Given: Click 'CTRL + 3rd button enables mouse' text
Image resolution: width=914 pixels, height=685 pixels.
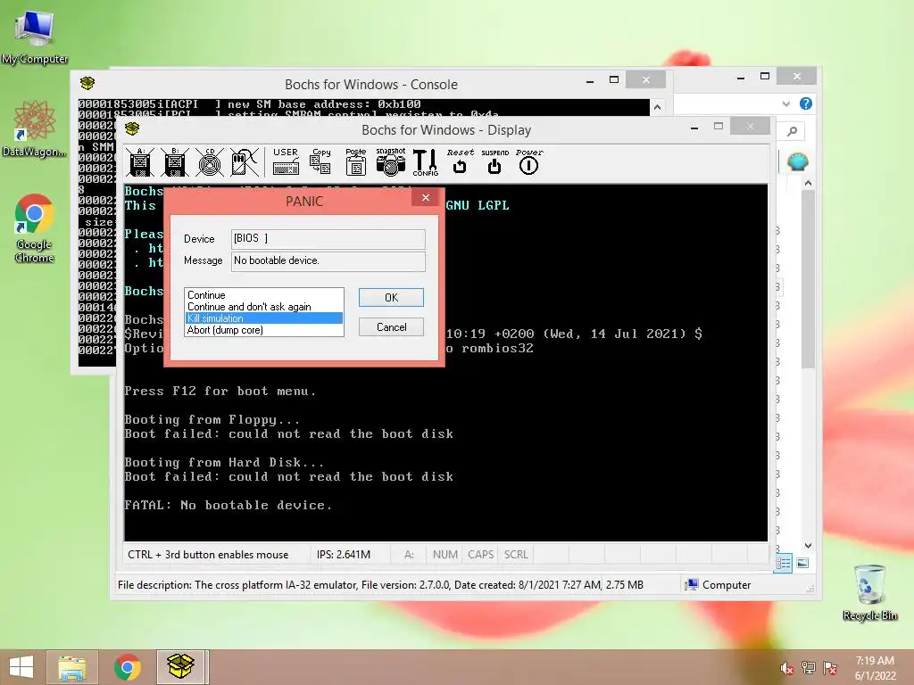Looking at the screenshot, I should tap(208, 555).
